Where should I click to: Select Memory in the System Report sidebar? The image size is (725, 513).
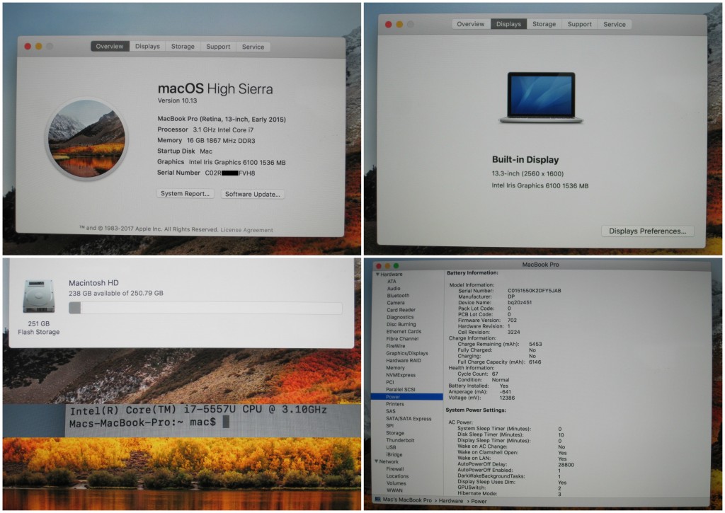395,368
